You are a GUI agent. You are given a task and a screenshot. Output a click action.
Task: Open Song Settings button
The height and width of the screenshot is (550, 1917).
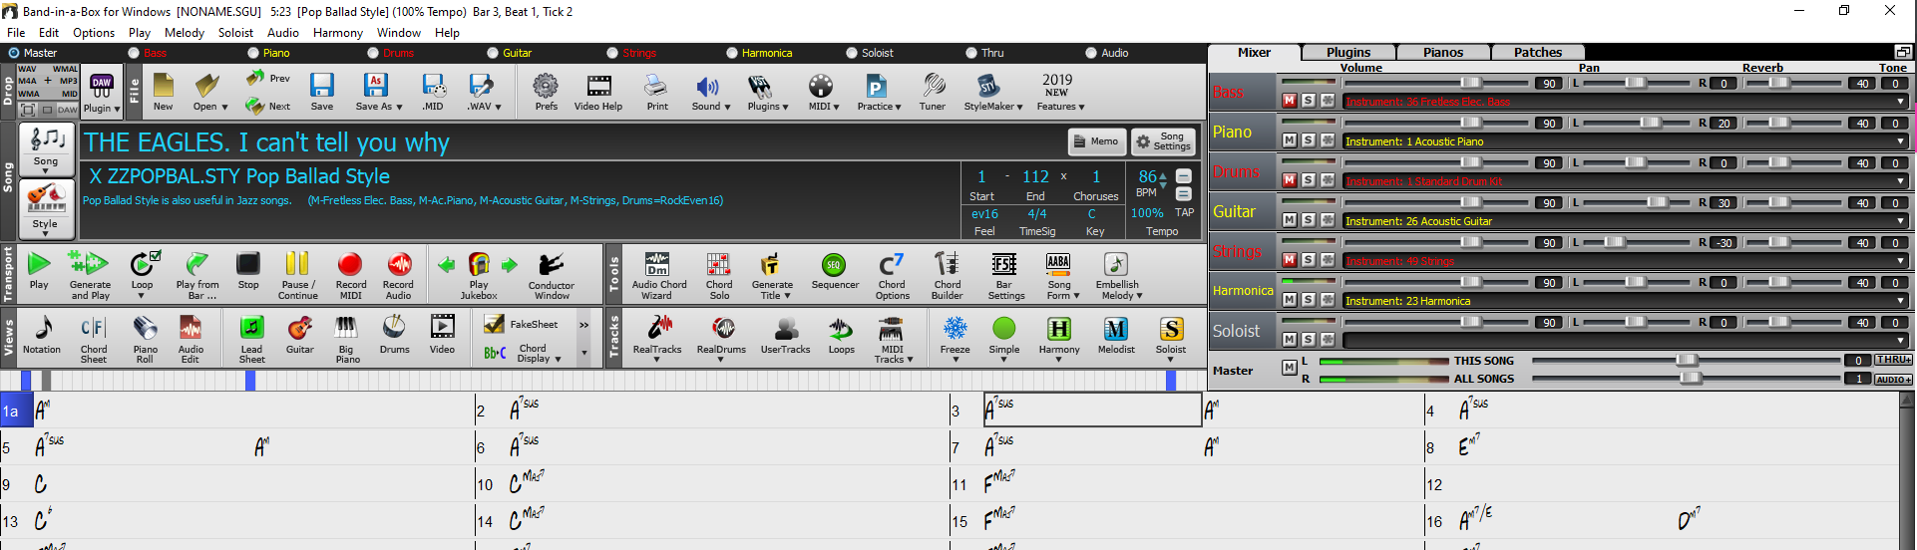(x=1163, y=141)
